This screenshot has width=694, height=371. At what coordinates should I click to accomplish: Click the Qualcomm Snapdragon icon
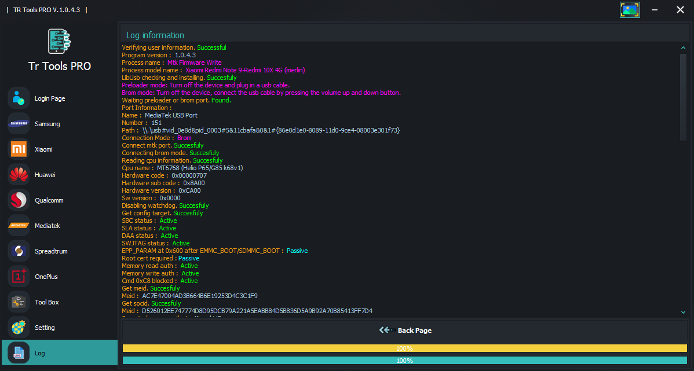coord(19,200)
